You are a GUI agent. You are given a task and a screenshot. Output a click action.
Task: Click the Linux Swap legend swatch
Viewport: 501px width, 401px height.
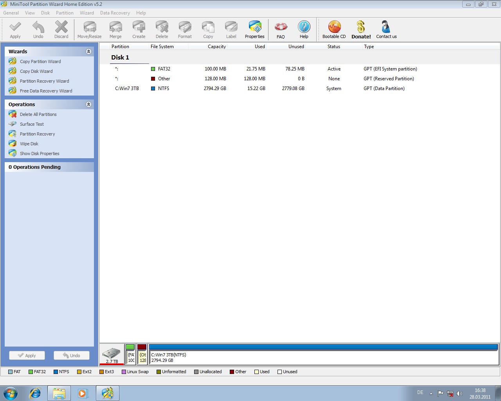124,372
